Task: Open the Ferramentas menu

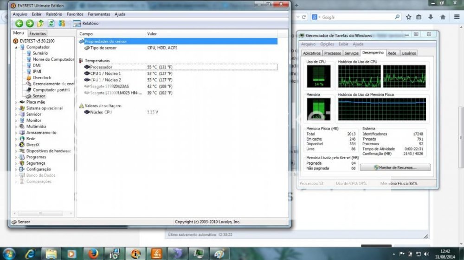Action: 98,14
